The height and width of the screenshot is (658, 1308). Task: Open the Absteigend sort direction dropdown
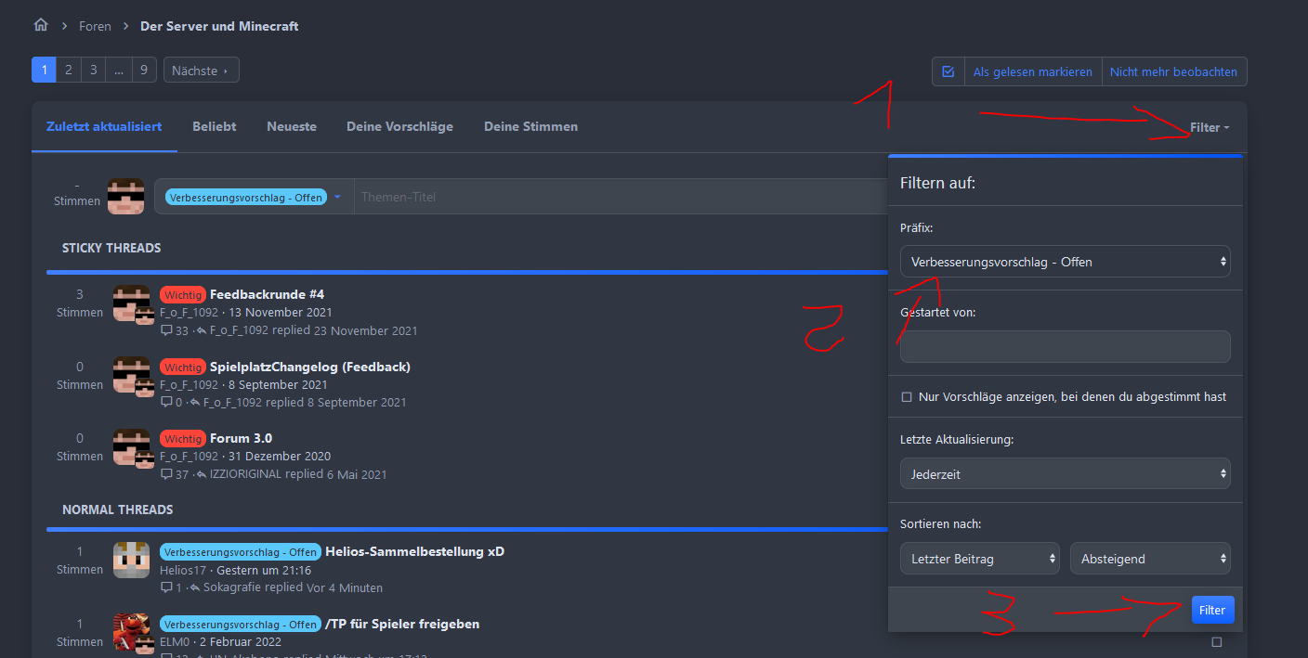(1150, 559)
